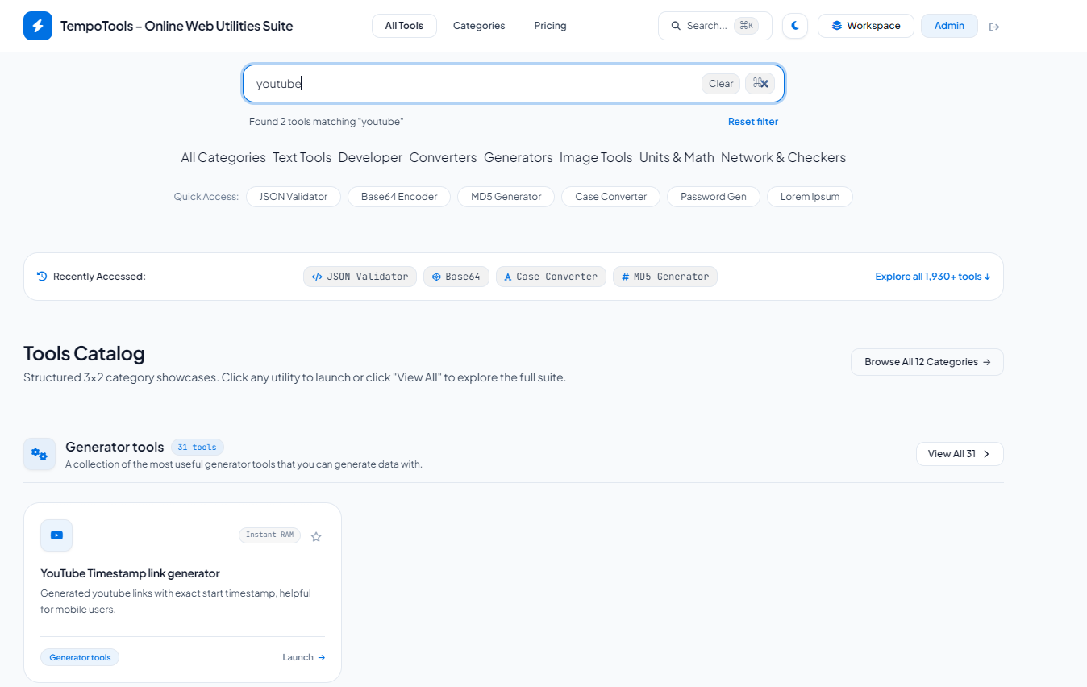Image resolution: width=1087 pixels, height=687 pixels.
Task: Filter by Converters category
Action: click(x=443, y=157)
